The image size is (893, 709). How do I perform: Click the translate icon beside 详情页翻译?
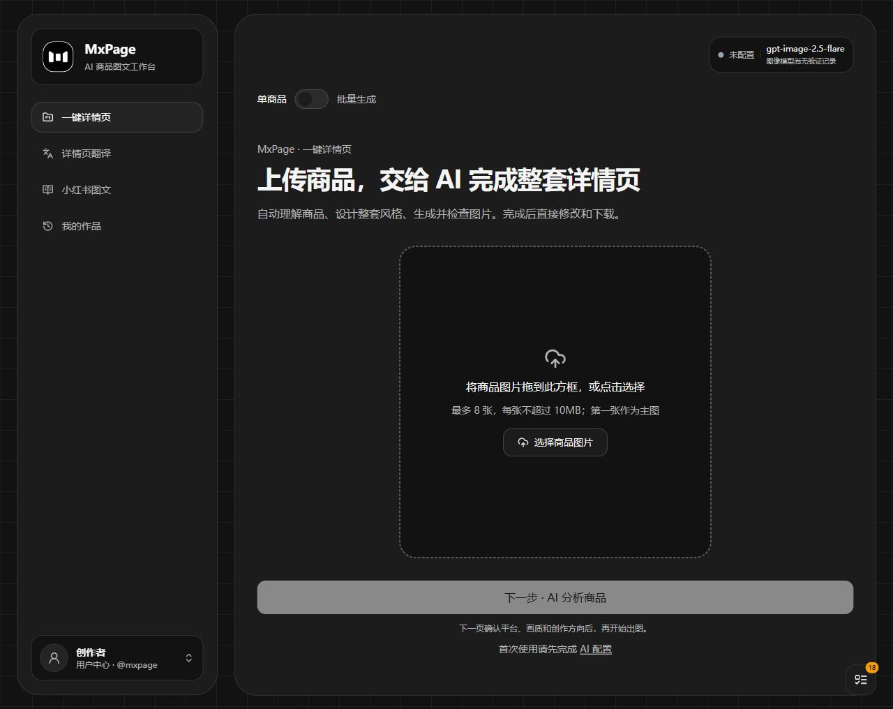click(47, 154)
